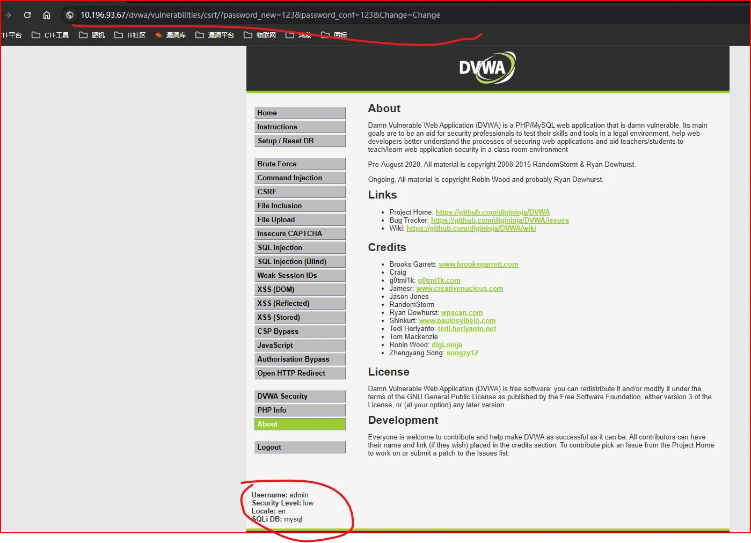Click the "Jason Jones" credit entry
The height and width of the screenshot is (543, 751).
(x=409, y=297)
